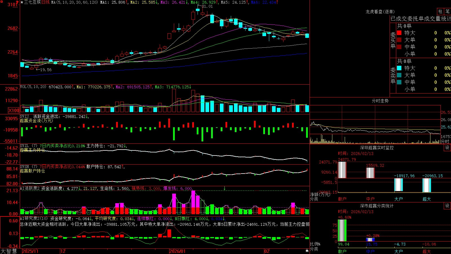Click the 分时 label under intraday chart
Screen dimensions: 451x254
[445, 141]
